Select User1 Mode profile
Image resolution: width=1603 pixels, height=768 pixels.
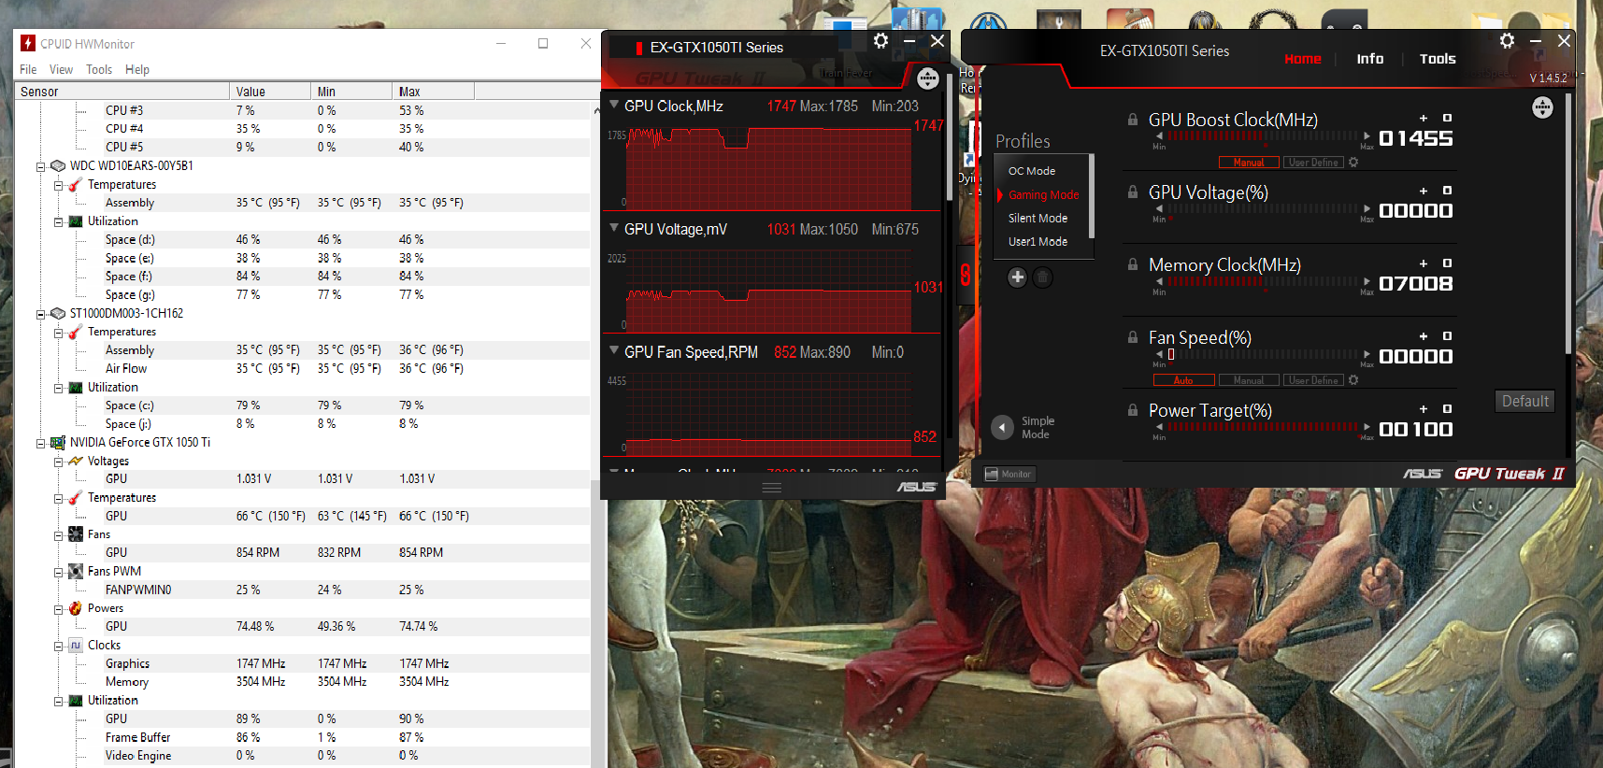point(1038,241)
